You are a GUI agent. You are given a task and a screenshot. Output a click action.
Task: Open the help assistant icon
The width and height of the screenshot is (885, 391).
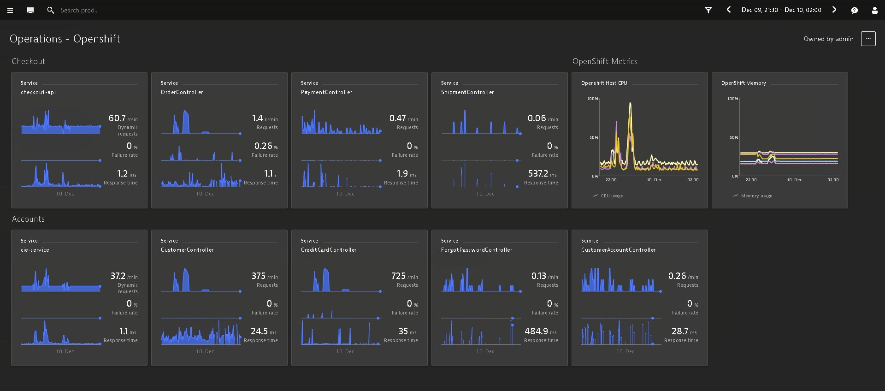(854, 10)
